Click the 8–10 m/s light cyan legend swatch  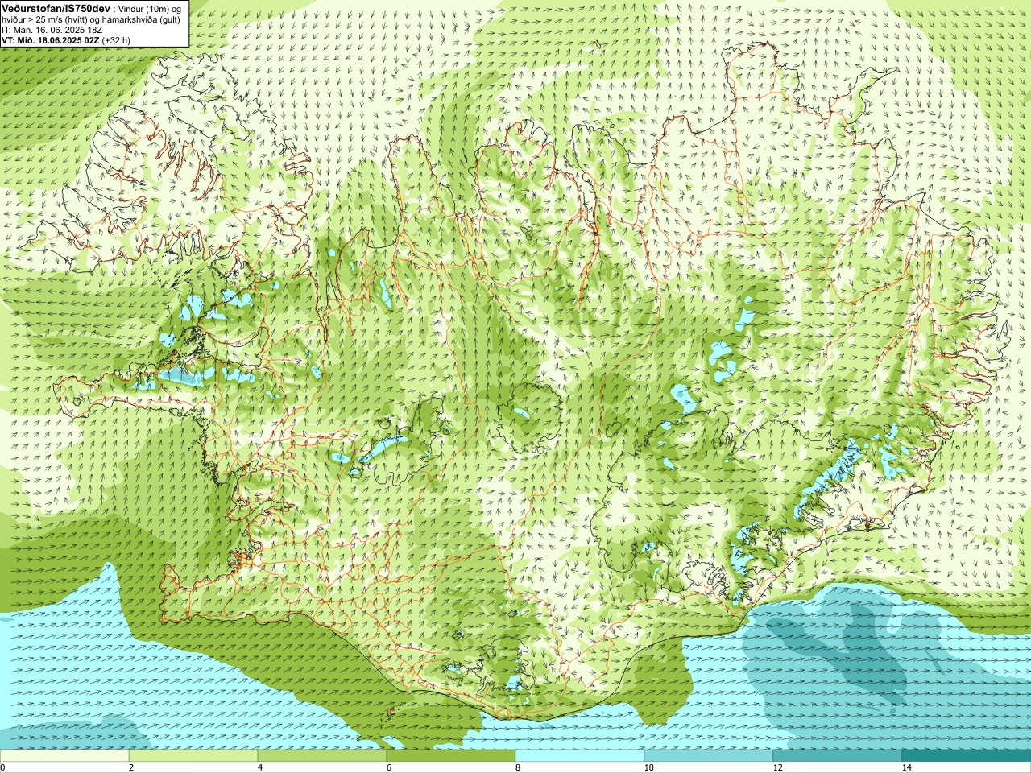pyautogui.click(x=580, y=756)
